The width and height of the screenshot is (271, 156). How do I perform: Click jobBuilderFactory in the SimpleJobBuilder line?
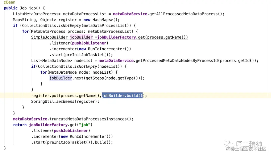[116, 37]
